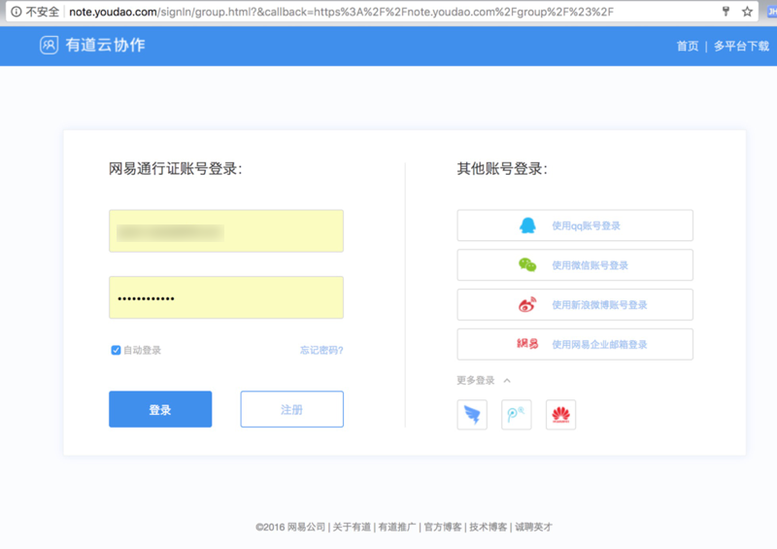Toggle the 自动登录 checkbox

point(116,350)
